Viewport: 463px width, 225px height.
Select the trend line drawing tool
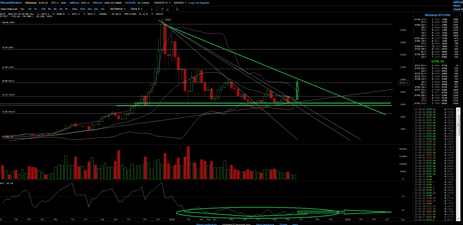click(x=157, y=9)
